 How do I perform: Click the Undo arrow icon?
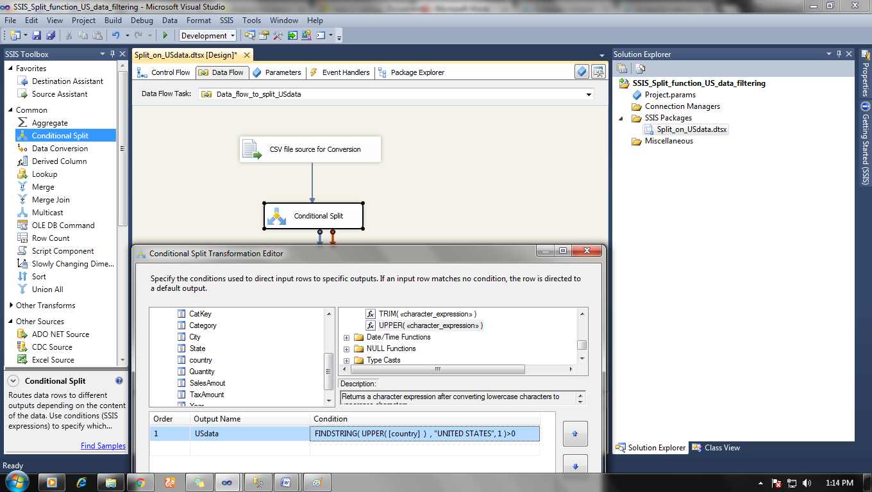pos(115,35)
